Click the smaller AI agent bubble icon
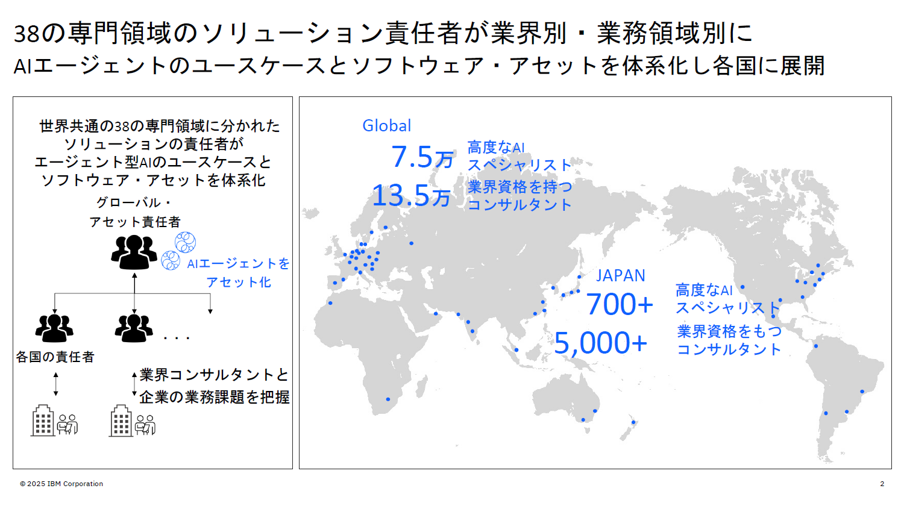Screen dimensions: 904x506 click(x=171, y=260)
